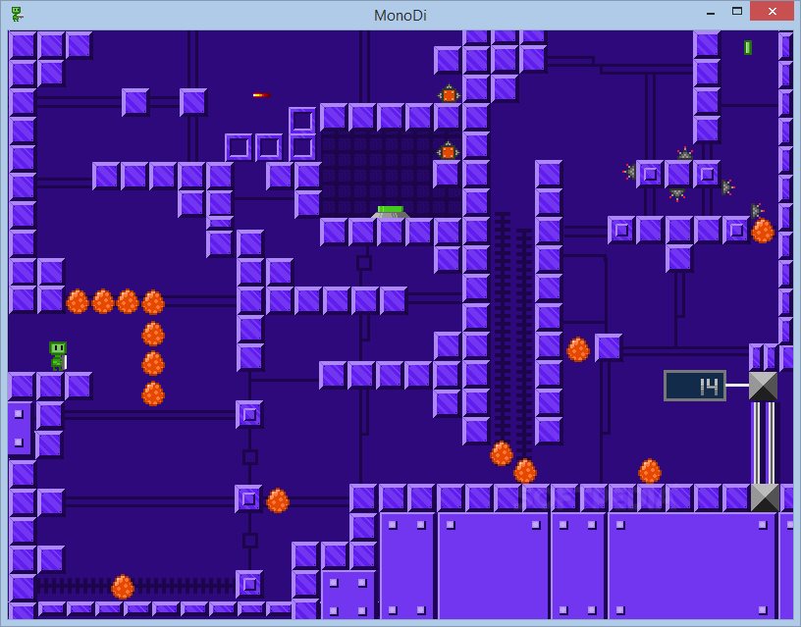The image size is (801, 627).
Task: Click the red missile flying near top
Action: [x=261, y=95]
